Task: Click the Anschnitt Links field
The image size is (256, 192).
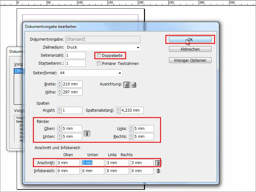Action: pyautogui.click(x=117, y=163)
